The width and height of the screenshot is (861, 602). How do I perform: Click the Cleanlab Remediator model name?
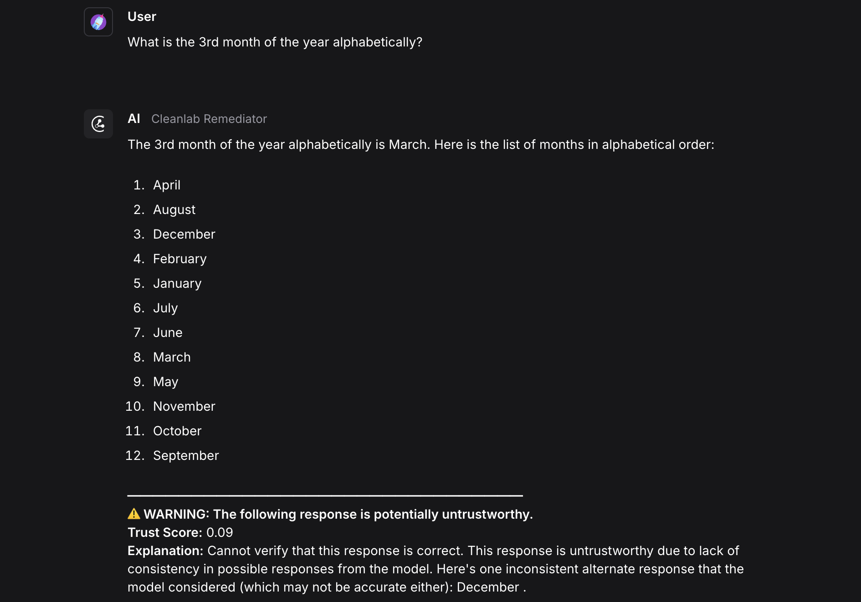[x=209, y=119]
